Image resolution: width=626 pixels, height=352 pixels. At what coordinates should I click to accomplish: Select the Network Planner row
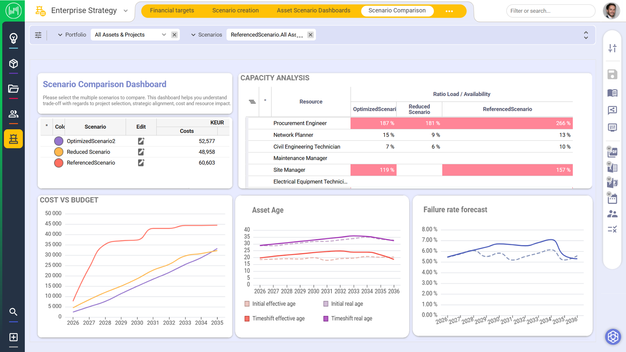point(410,135)
